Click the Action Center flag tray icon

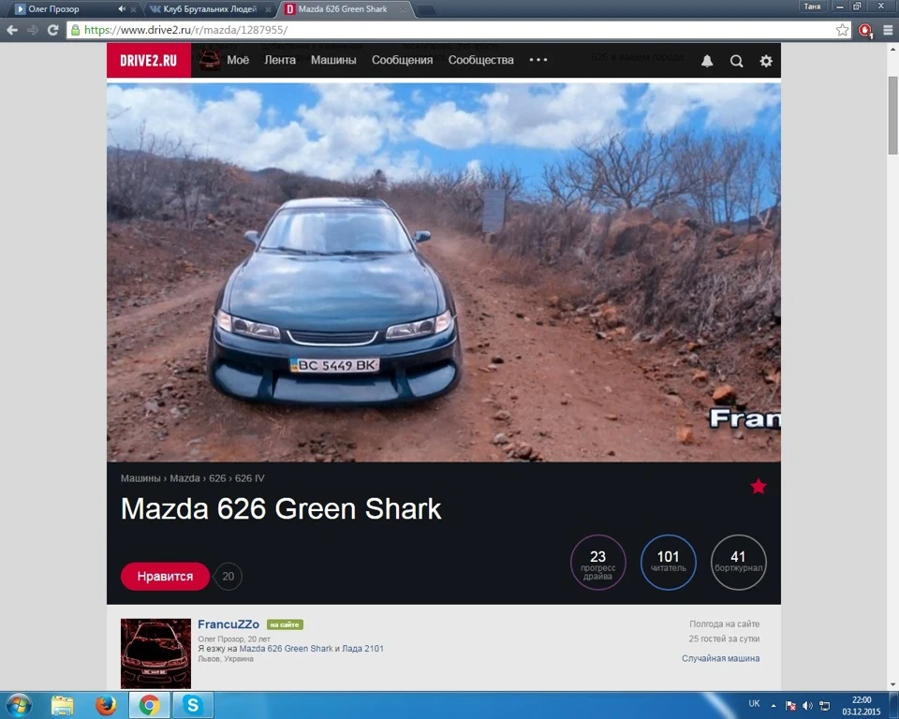coord(790,705)
